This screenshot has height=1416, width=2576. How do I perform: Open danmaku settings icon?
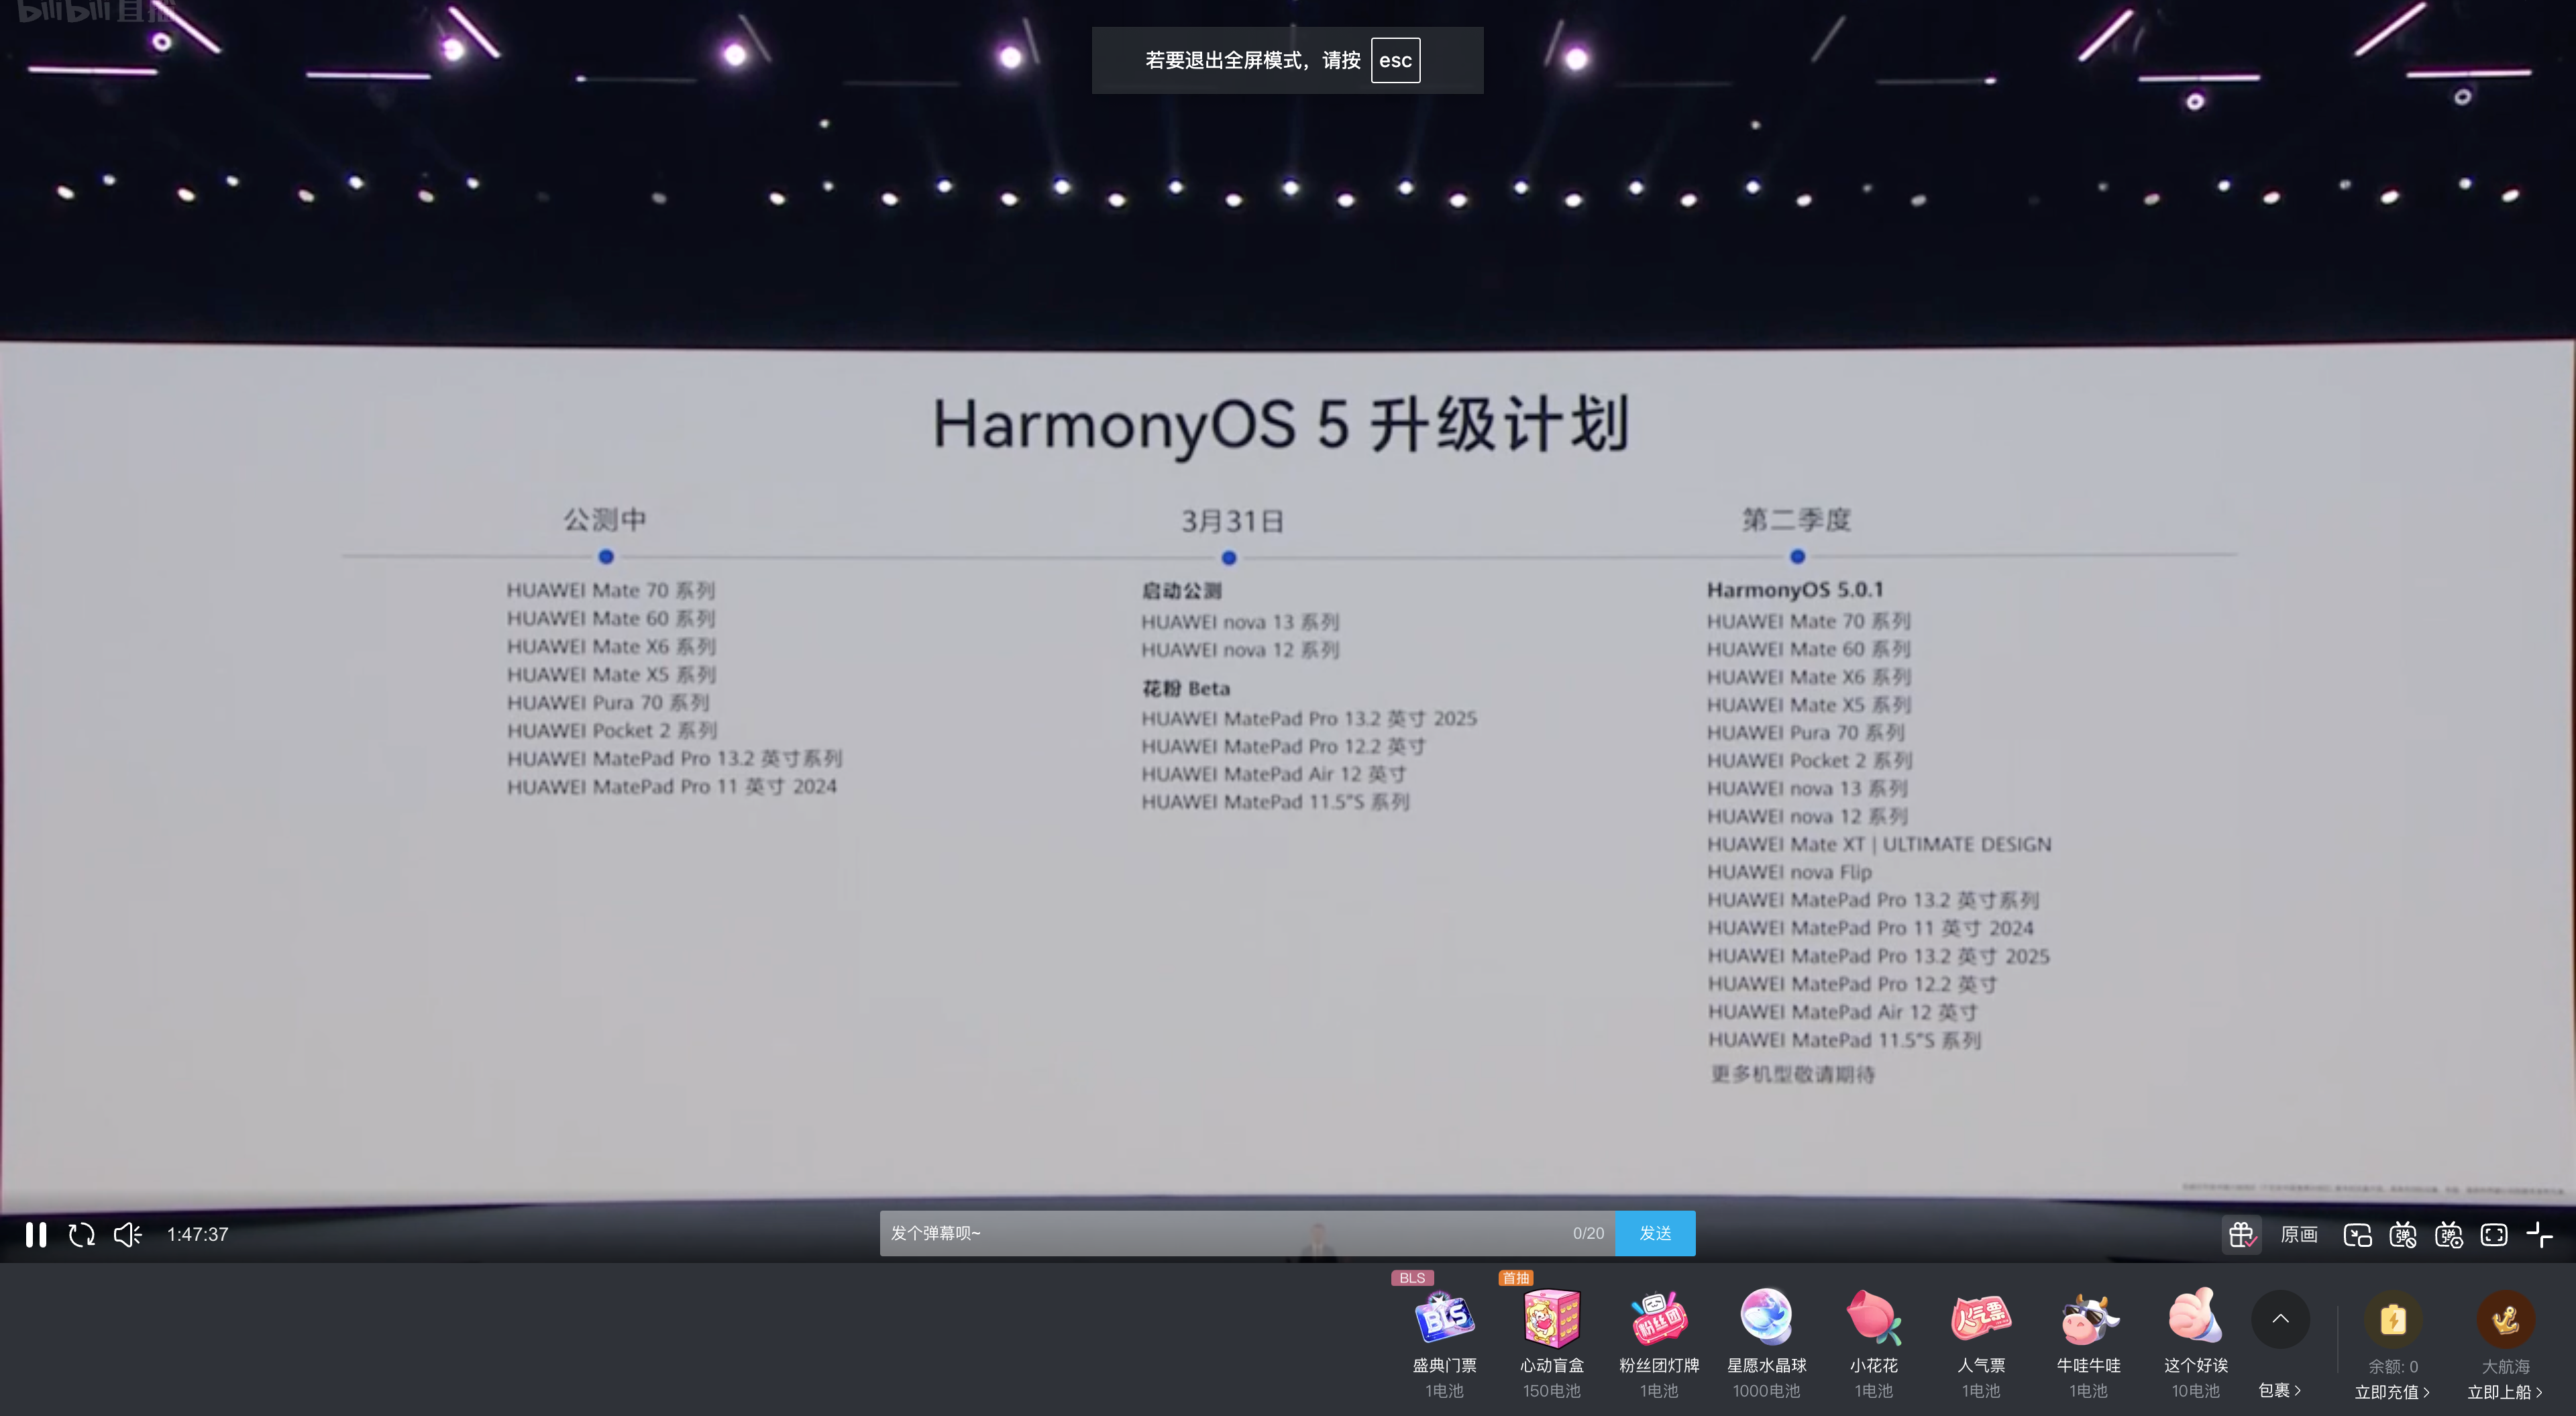[2449, 1234]
